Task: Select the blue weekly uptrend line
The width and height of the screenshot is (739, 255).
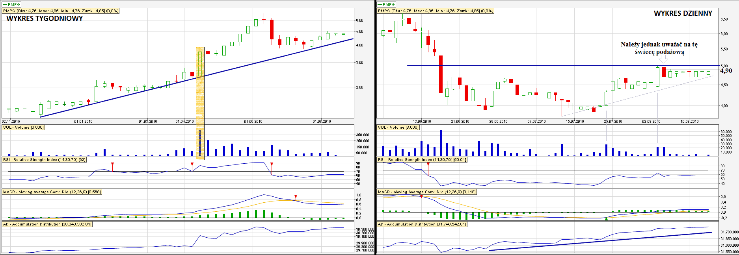Action: (x=197, y=78)
